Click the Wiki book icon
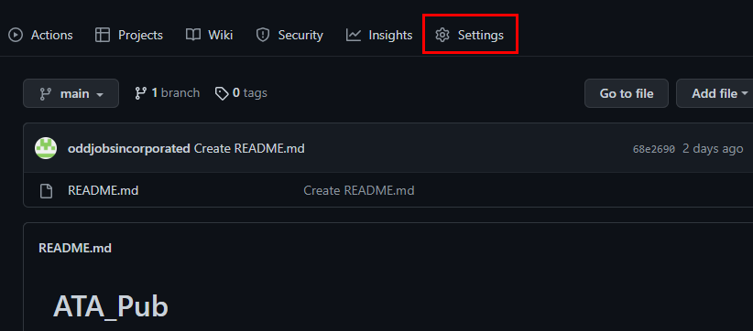Image resolution: width=753 pixels, height=331 pixels. coord(193,35)
